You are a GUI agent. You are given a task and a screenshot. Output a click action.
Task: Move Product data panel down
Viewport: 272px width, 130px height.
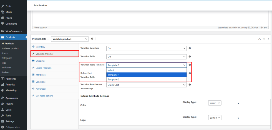pos(264,39)
